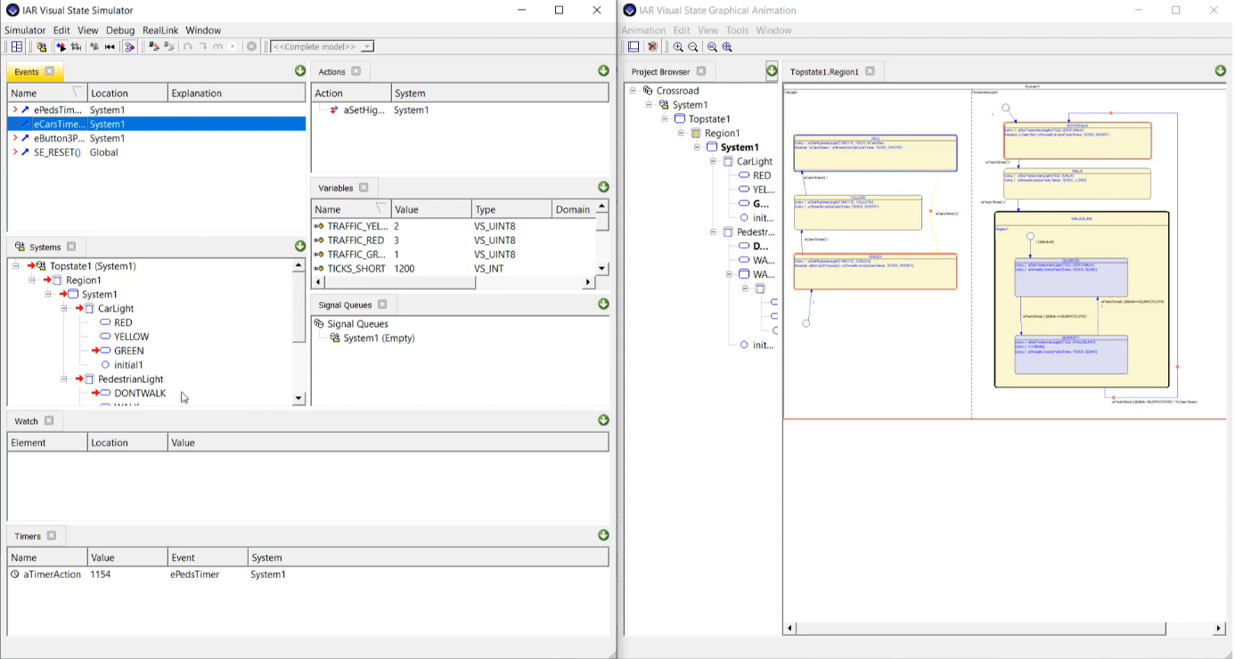This screenshot has width=1235, height=659.
Task: Open the Debug menu
Action: click(120, 30)
